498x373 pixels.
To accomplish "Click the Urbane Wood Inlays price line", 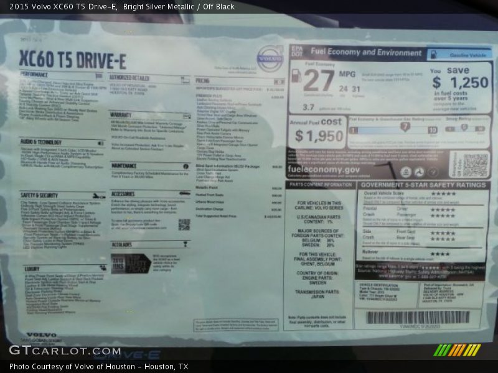I will 239,202.
